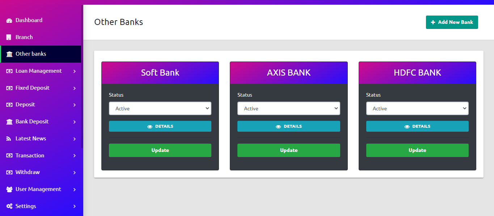
Task: Click the Settings gears icon
Action: tap(9, 206)
